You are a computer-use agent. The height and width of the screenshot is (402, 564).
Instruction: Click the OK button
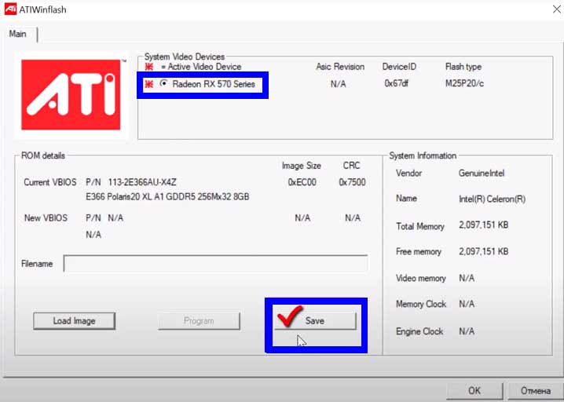point(474,390)
